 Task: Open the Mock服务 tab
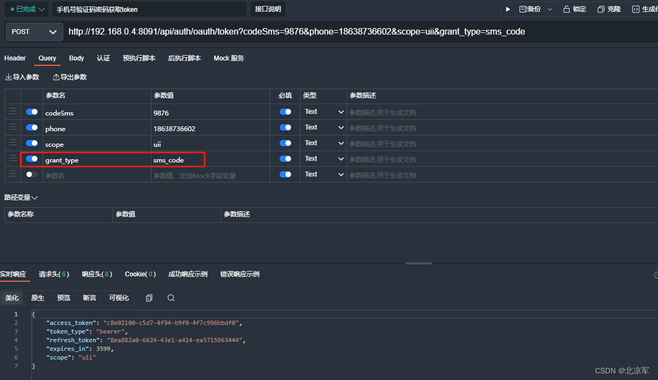coord(228,58)
